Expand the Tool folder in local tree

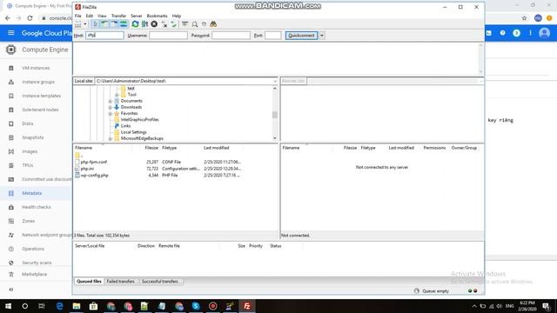pos(117,95)
